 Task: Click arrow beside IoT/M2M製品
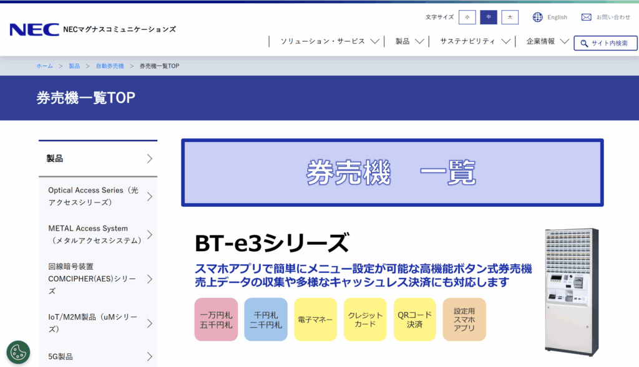coord(150,323)
